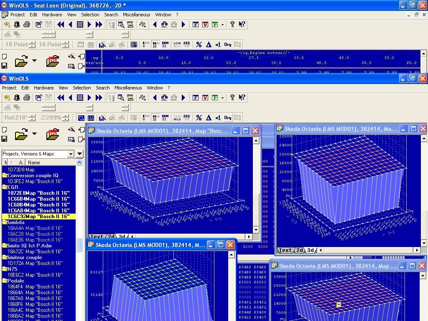Click the blue grid table icon in the front WinOLS toolbar

[80, 97]
